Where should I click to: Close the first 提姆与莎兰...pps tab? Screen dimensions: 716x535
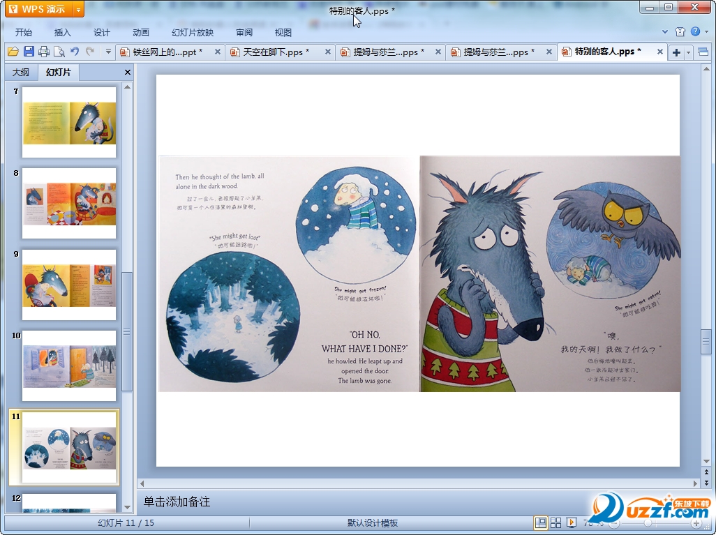point(438,52)
